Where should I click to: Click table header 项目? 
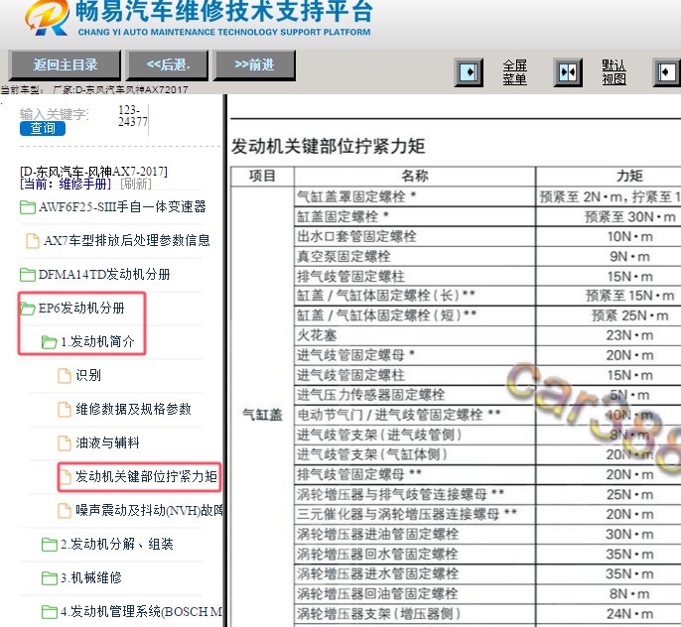click(x=262, y=176)
